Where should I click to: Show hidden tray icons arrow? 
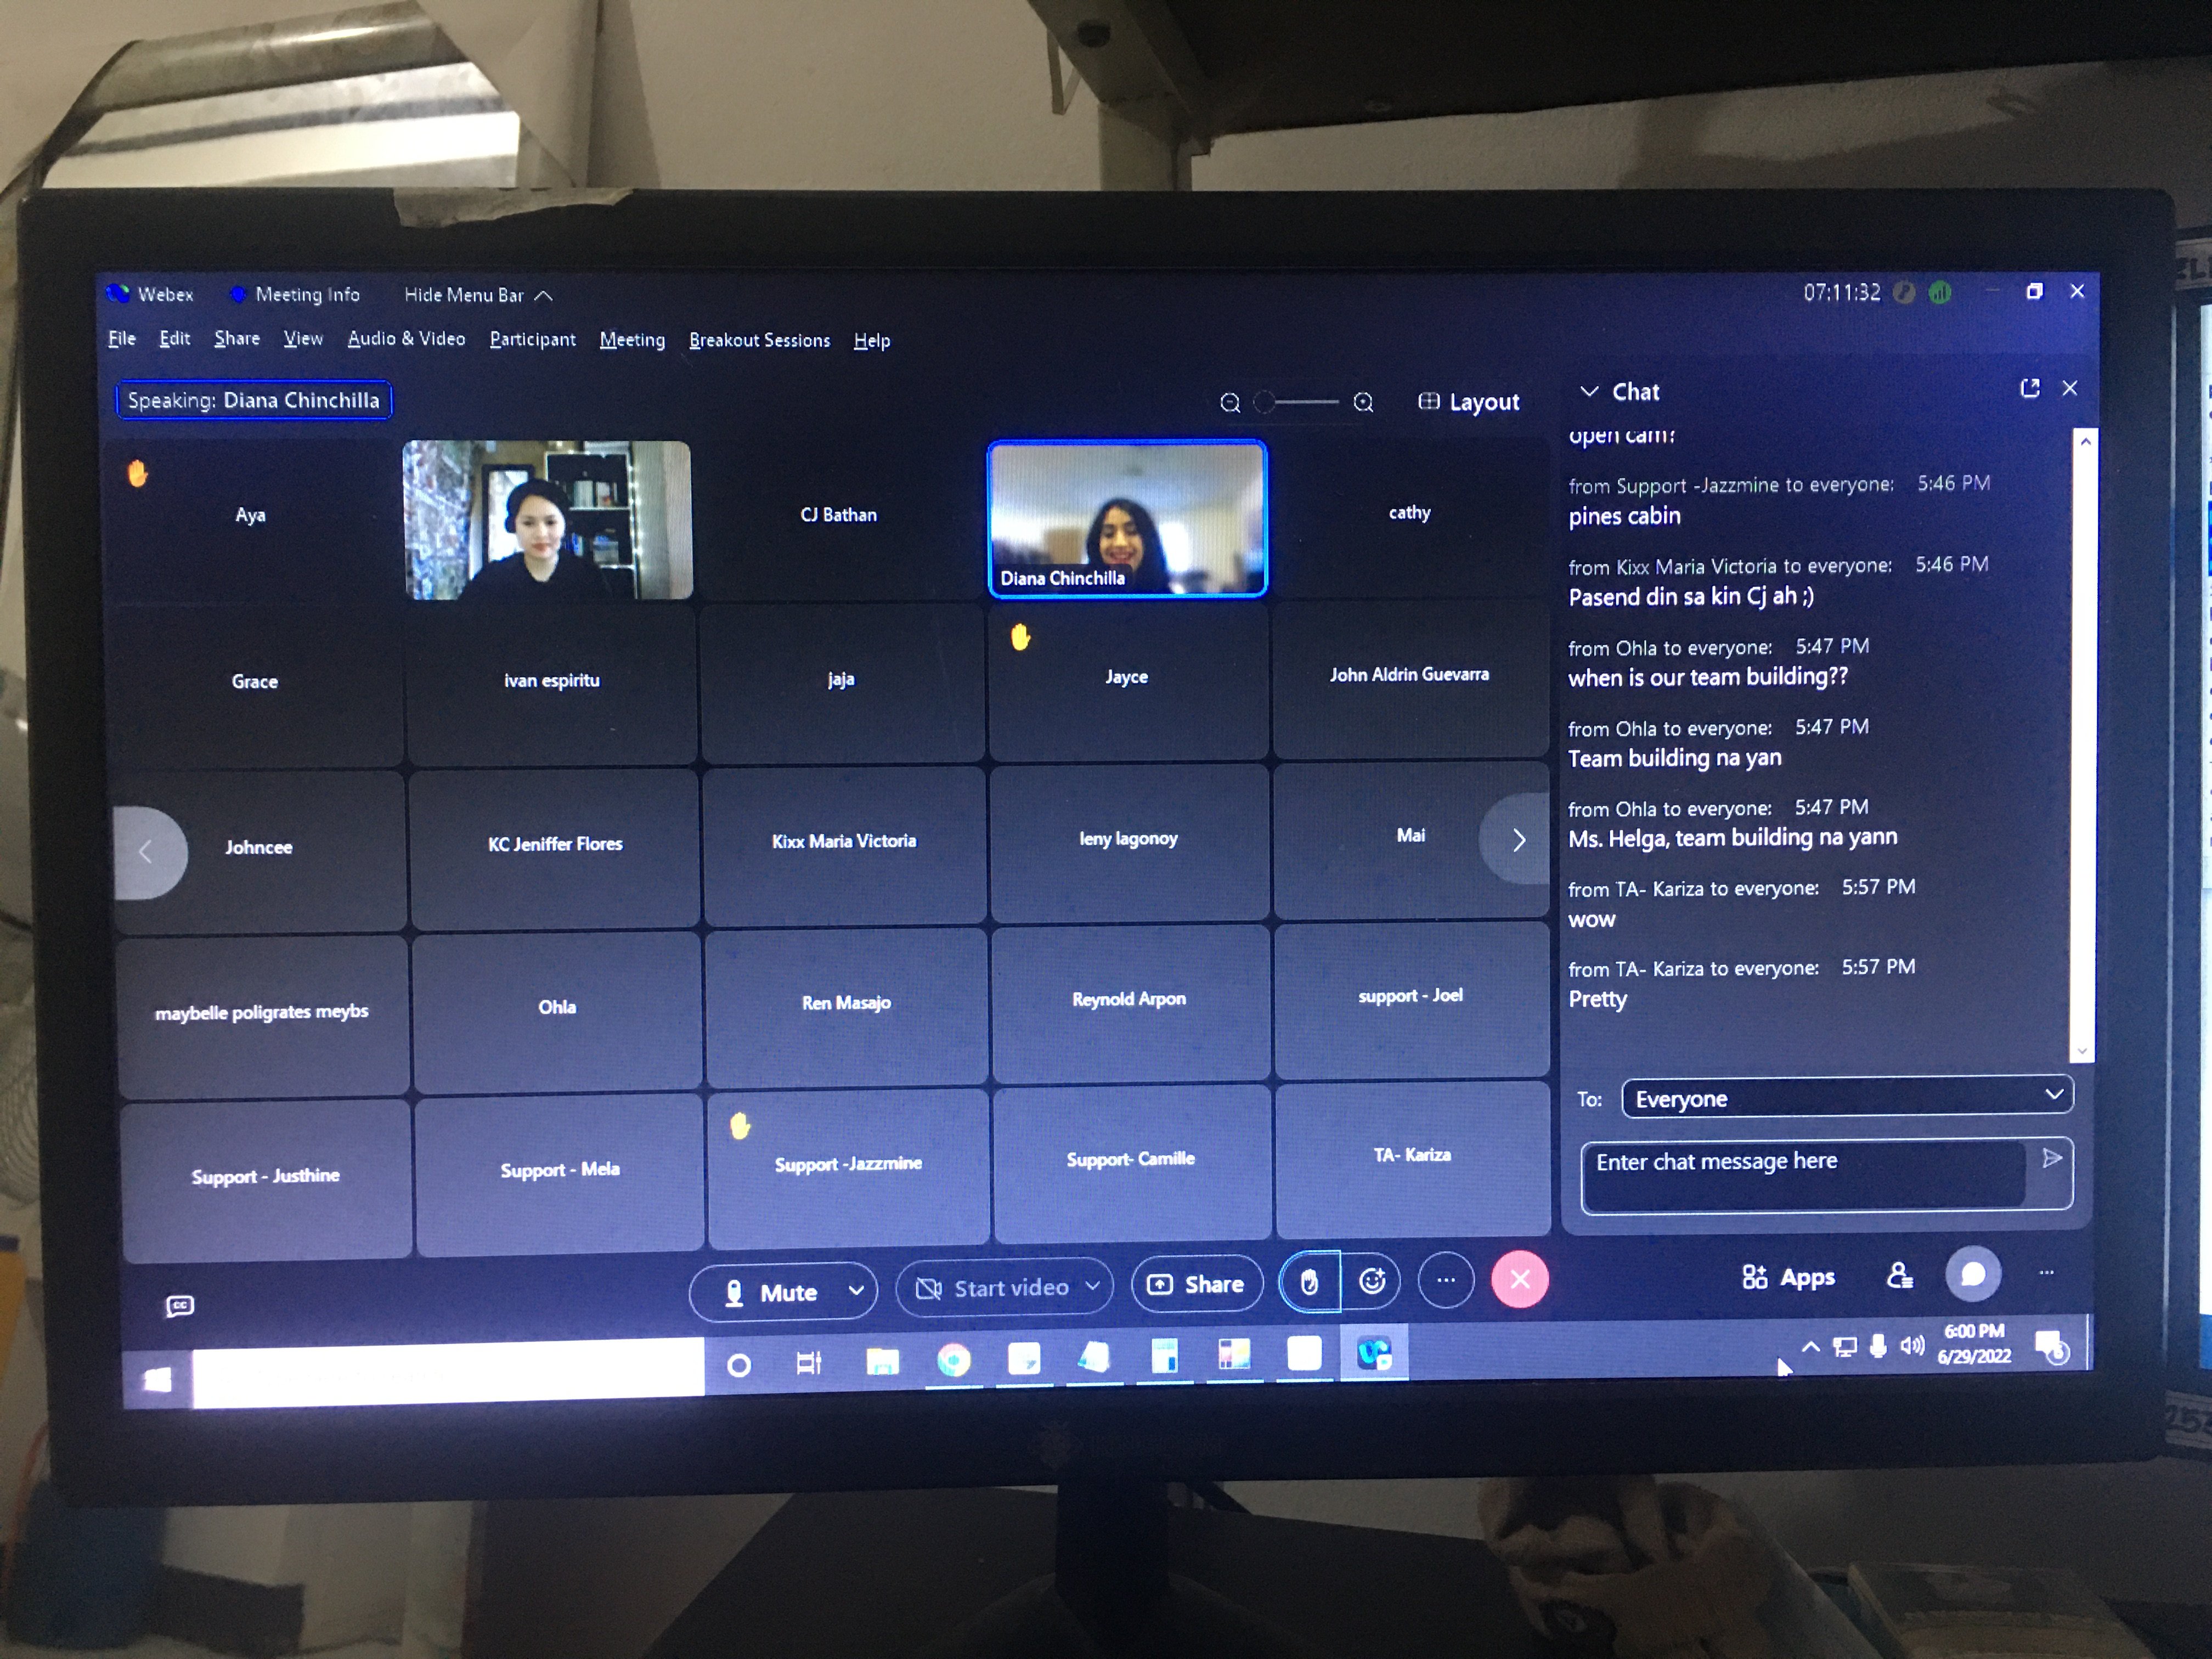(x=1810, y=1347)
